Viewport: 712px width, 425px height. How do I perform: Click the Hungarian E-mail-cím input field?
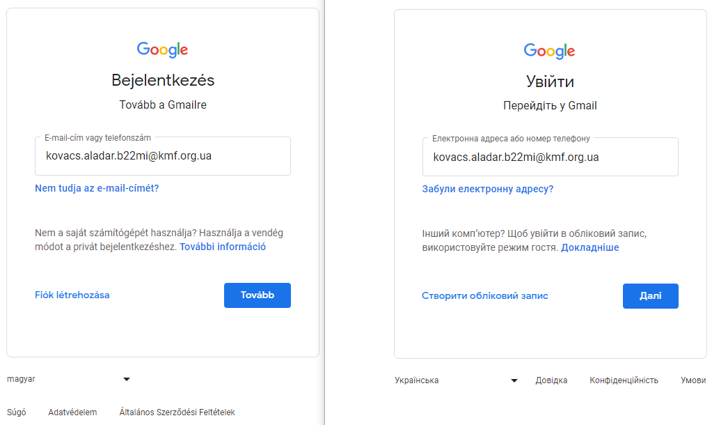162,156
